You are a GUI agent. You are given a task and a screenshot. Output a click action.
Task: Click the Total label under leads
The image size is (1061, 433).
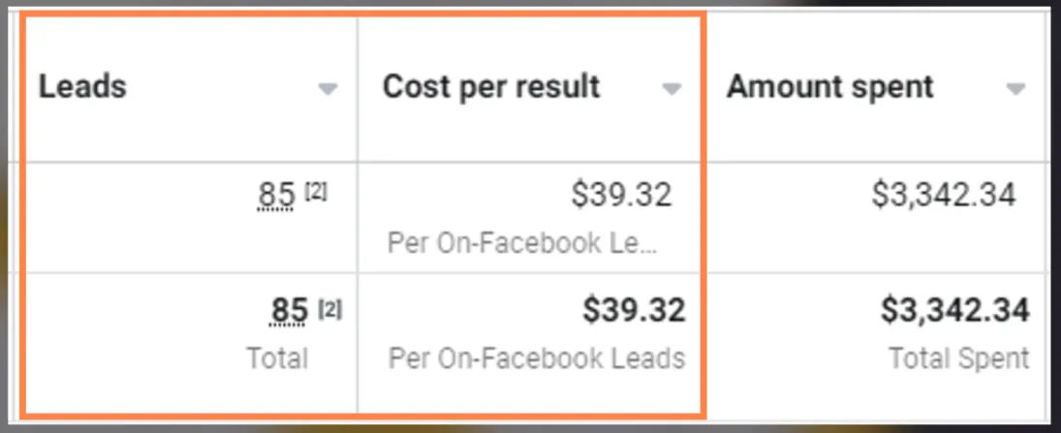coord(277,358)
